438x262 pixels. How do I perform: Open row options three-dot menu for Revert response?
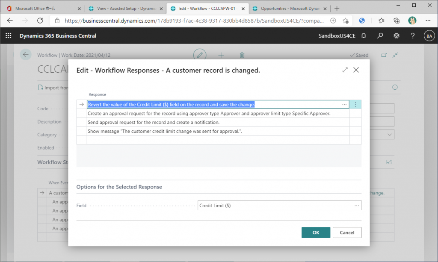[x=355, y=105]
